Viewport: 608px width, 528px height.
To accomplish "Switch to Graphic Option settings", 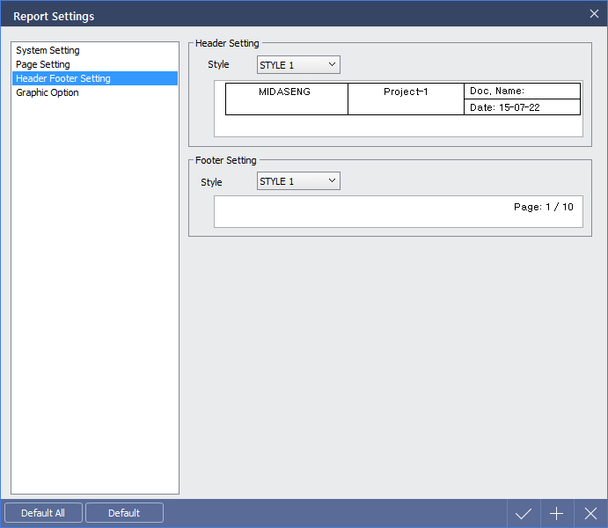I will (x=48, y=93).
